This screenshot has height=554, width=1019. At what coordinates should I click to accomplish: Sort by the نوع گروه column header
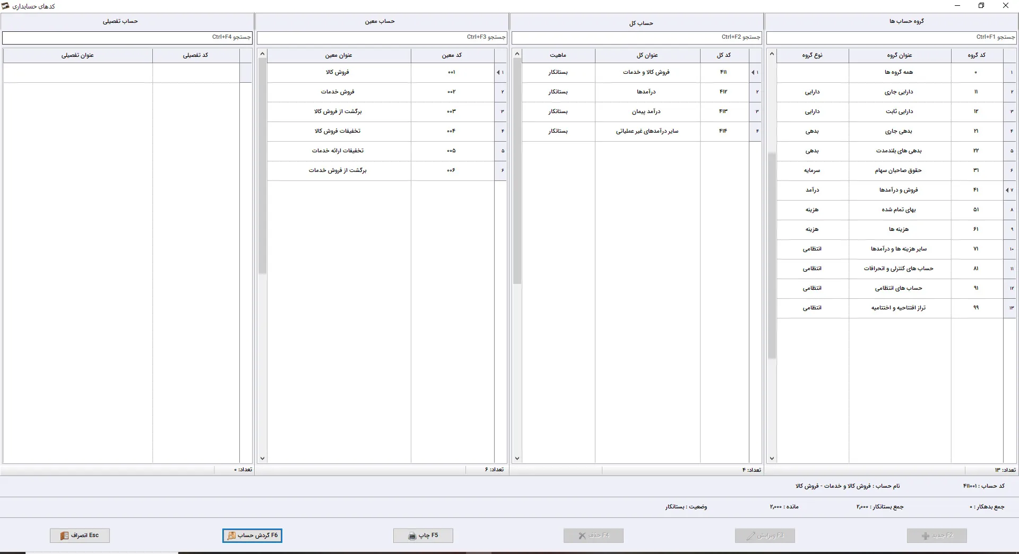pyautogui.click(x=813, y=55)
